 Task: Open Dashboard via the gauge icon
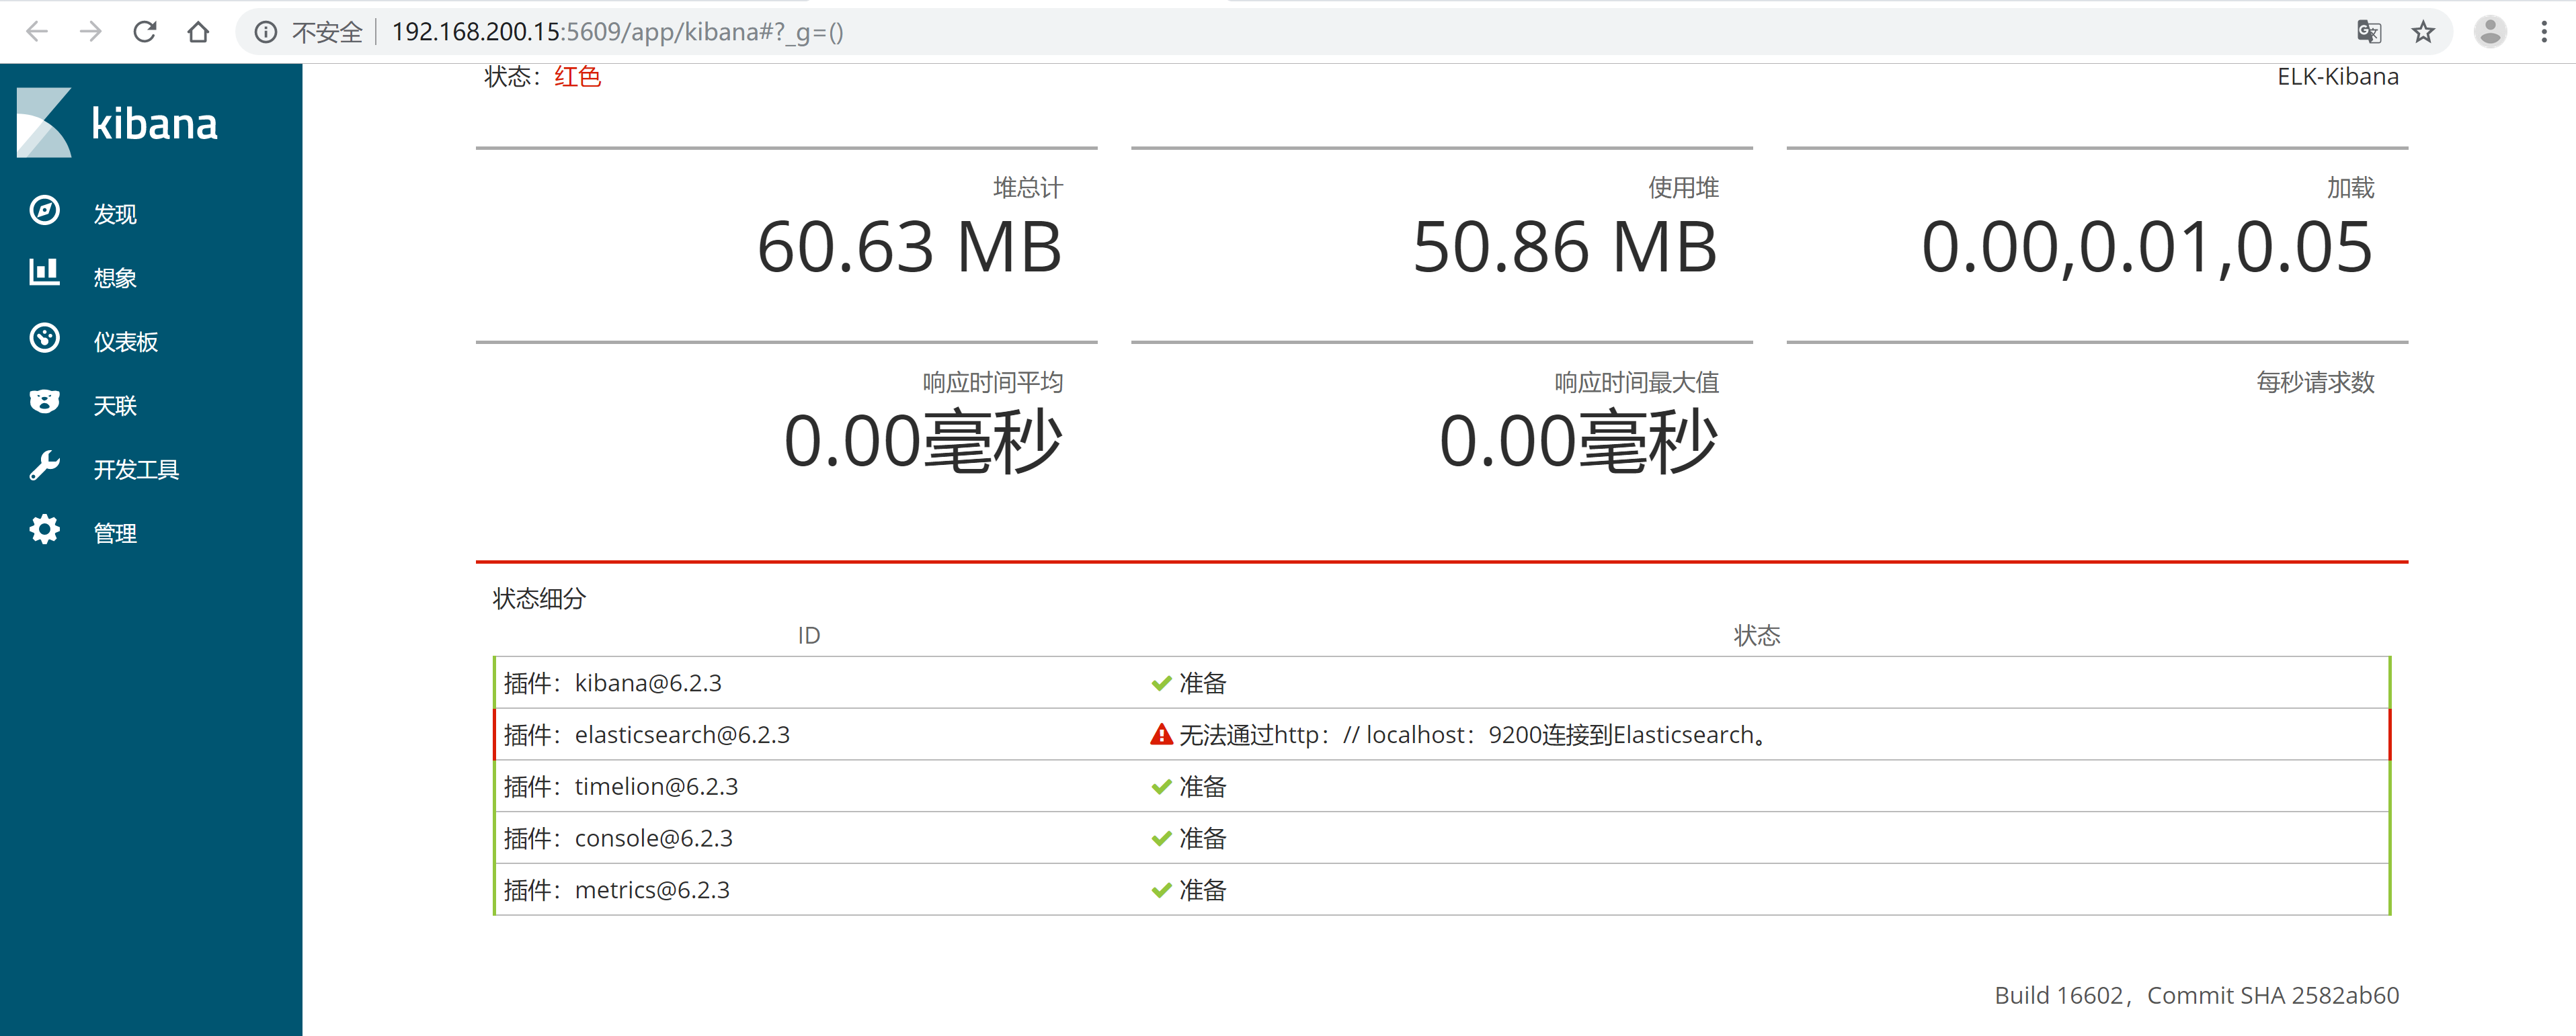click(44, 339)
